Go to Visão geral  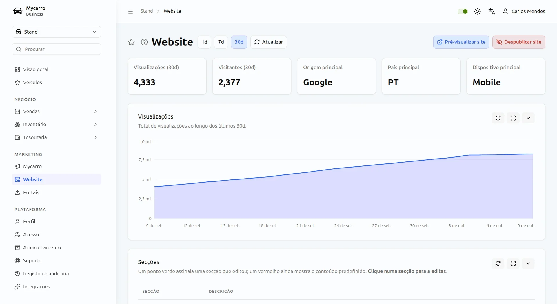coord(57,70)
